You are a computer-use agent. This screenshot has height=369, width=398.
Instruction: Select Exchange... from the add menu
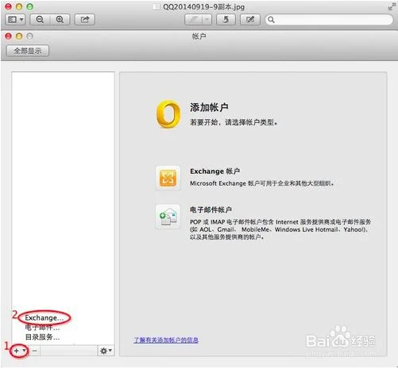tap(44, 317)
